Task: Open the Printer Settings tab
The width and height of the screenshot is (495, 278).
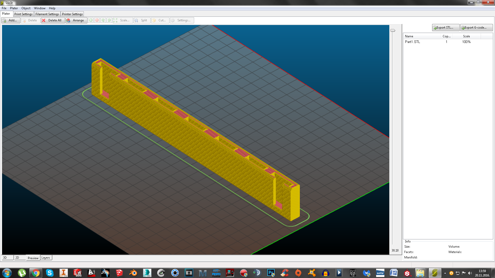Action: point(72,14)
